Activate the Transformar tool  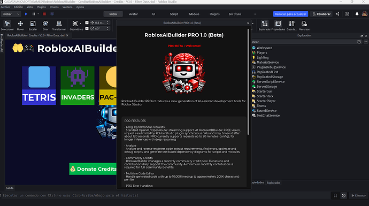tap(59, 25)
